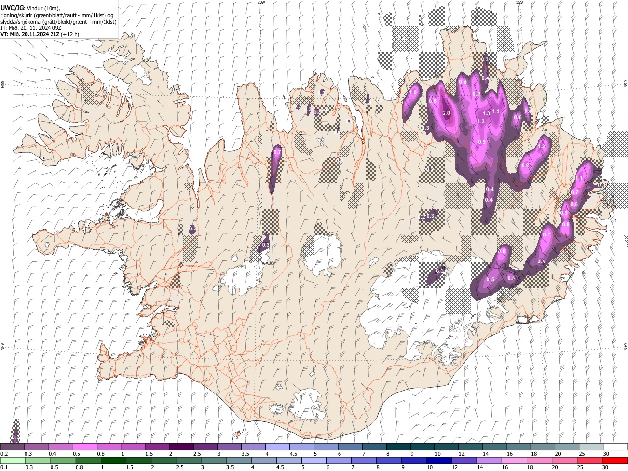Choose the bottom legend swatch between 20 and 25
The image size is (628, 471).
coord(564,461)
